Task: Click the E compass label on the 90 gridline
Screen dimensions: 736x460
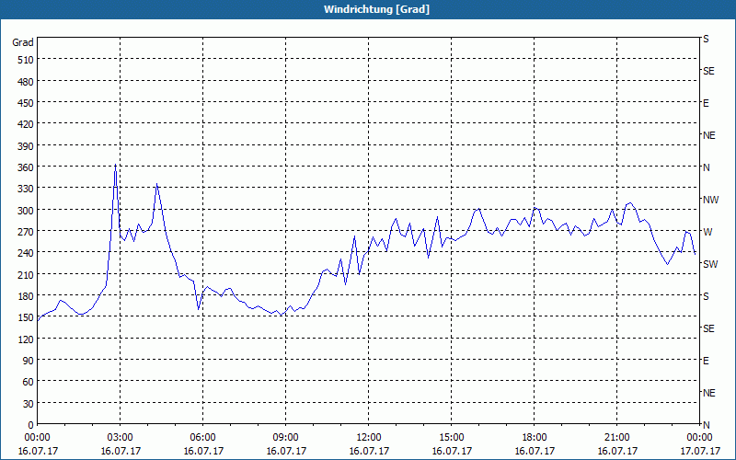Action: tap(706, 361)
